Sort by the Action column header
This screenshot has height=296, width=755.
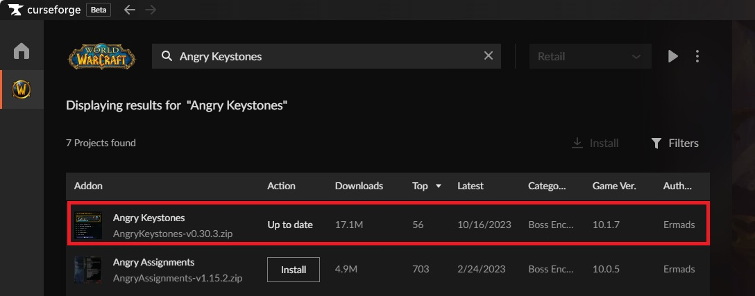281,186
